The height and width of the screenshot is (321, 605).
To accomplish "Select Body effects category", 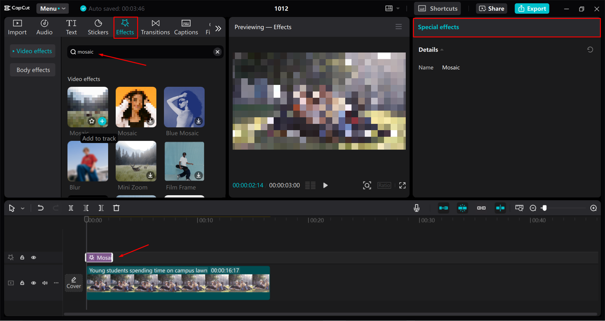I will (33, 70).
